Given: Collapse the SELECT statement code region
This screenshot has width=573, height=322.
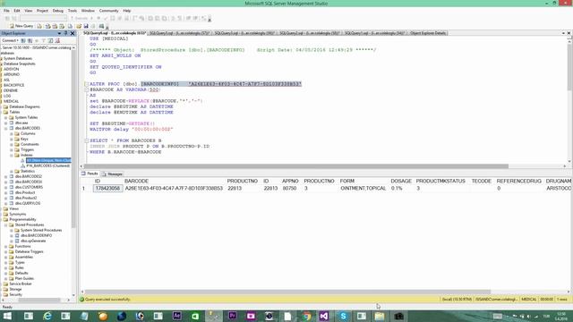Looking at the screenshot, I should pyautogui.click(x=87, y=140).
